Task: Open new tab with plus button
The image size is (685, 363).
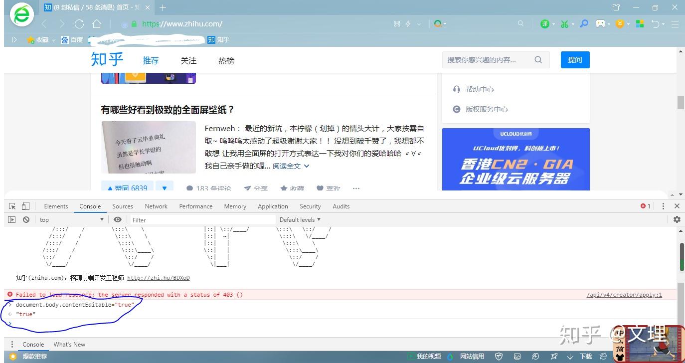Action: tap(163, 7)
